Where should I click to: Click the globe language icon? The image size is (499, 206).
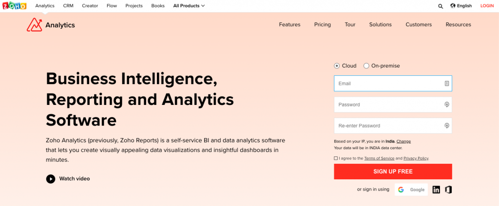tap(453, 6)
